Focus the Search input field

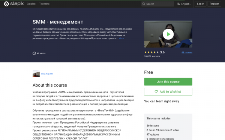tap(157, 4)
